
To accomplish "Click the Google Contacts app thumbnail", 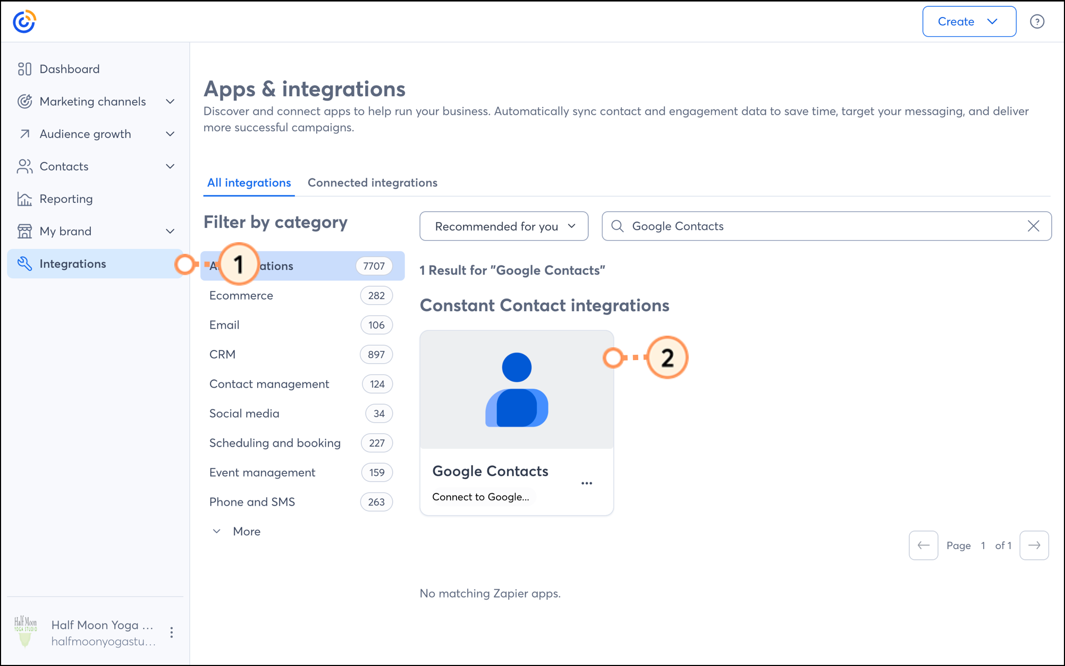I will (x=517, y=390).
